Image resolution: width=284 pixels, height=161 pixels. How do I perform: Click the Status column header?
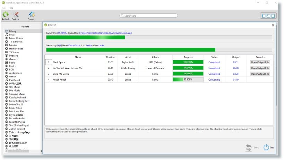point(214,57)
